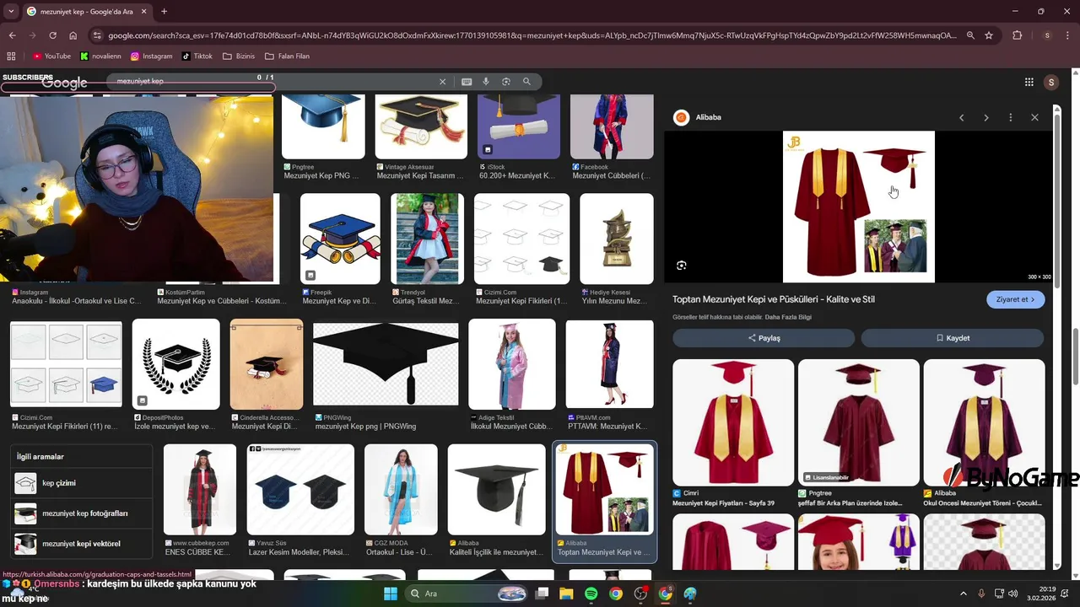Open the bookmarks apps grid icon
Screen dimensions: 1080x607
coord(11,56)
